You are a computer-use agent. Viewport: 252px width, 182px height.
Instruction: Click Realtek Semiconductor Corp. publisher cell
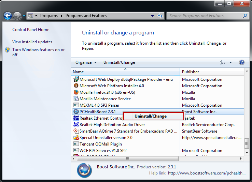(x=208, y=125)
